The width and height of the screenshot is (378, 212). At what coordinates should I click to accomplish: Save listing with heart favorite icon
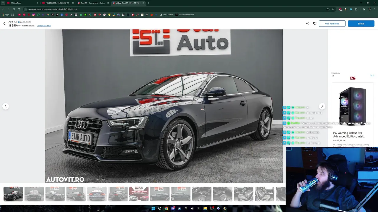click(315, 24)
